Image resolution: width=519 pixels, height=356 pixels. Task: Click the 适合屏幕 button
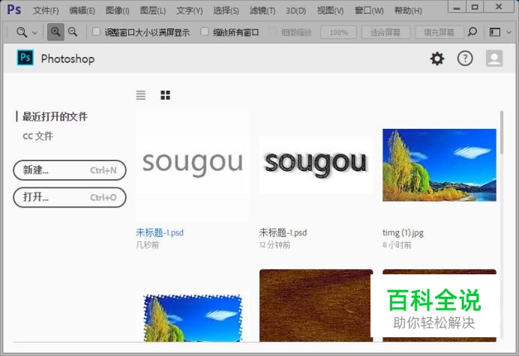[x=385, y=32]
